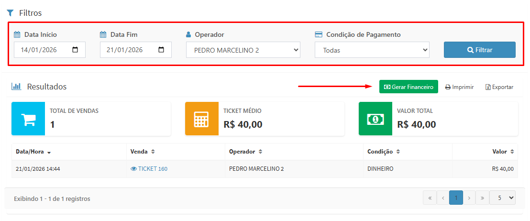530x221 pixels.
Task: Sort table by Valor column
Action: click(512, 152)
